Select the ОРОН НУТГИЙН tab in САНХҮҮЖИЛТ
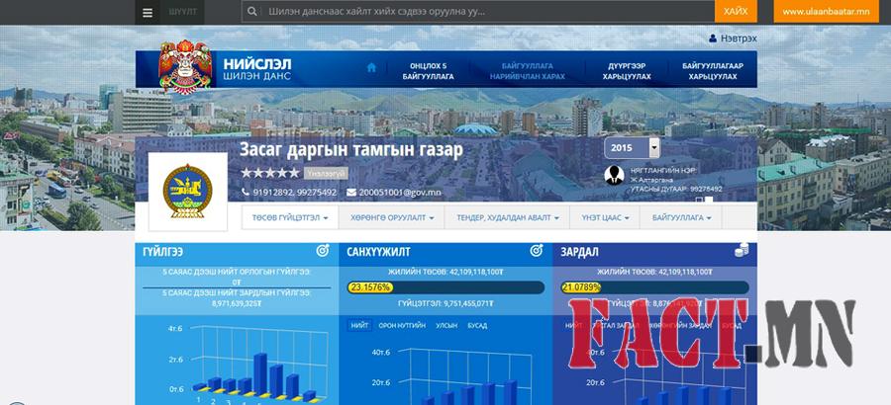891x405 pixels. pyautogui.click(x=397, y=325)
